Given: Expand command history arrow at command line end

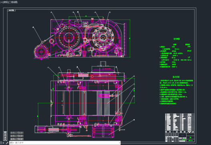Looking at the screenshot, I should pos(119,143).
